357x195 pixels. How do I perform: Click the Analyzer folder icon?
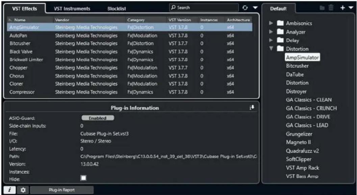pos(280,32)
